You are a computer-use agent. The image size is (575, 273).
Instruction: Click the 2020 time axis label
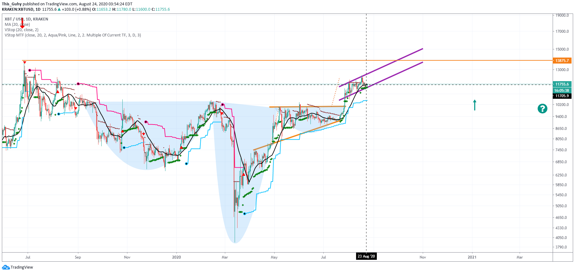[x=176, y=257]
